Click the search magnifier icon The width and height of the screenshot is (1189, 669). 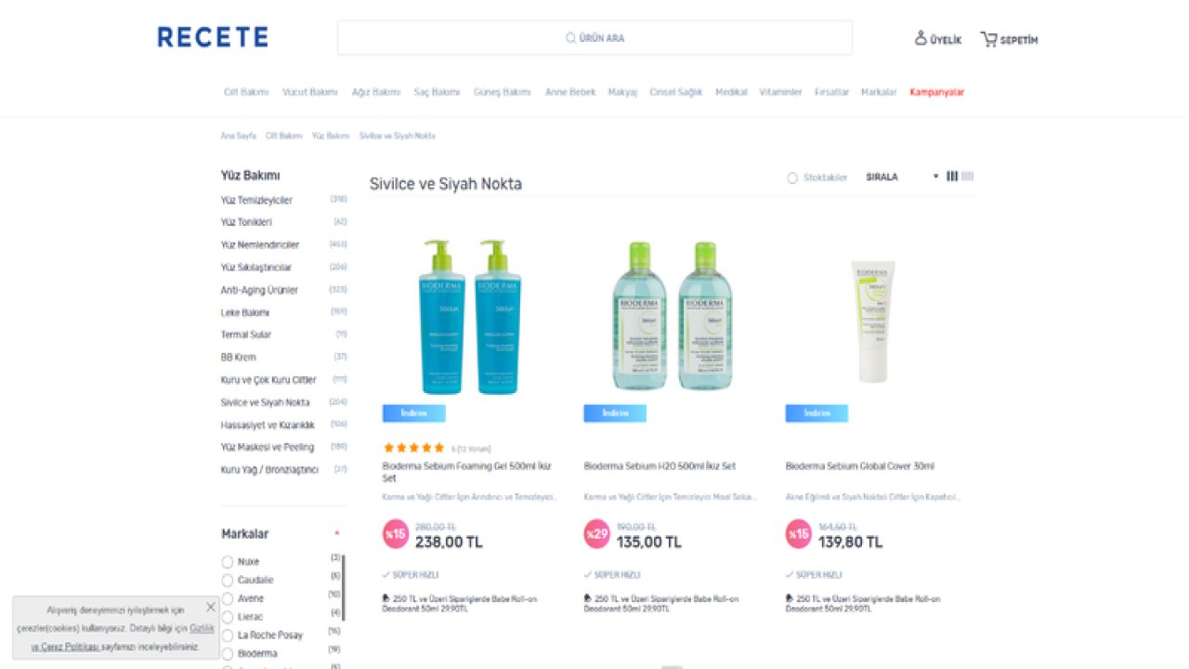tap(570, 38)
